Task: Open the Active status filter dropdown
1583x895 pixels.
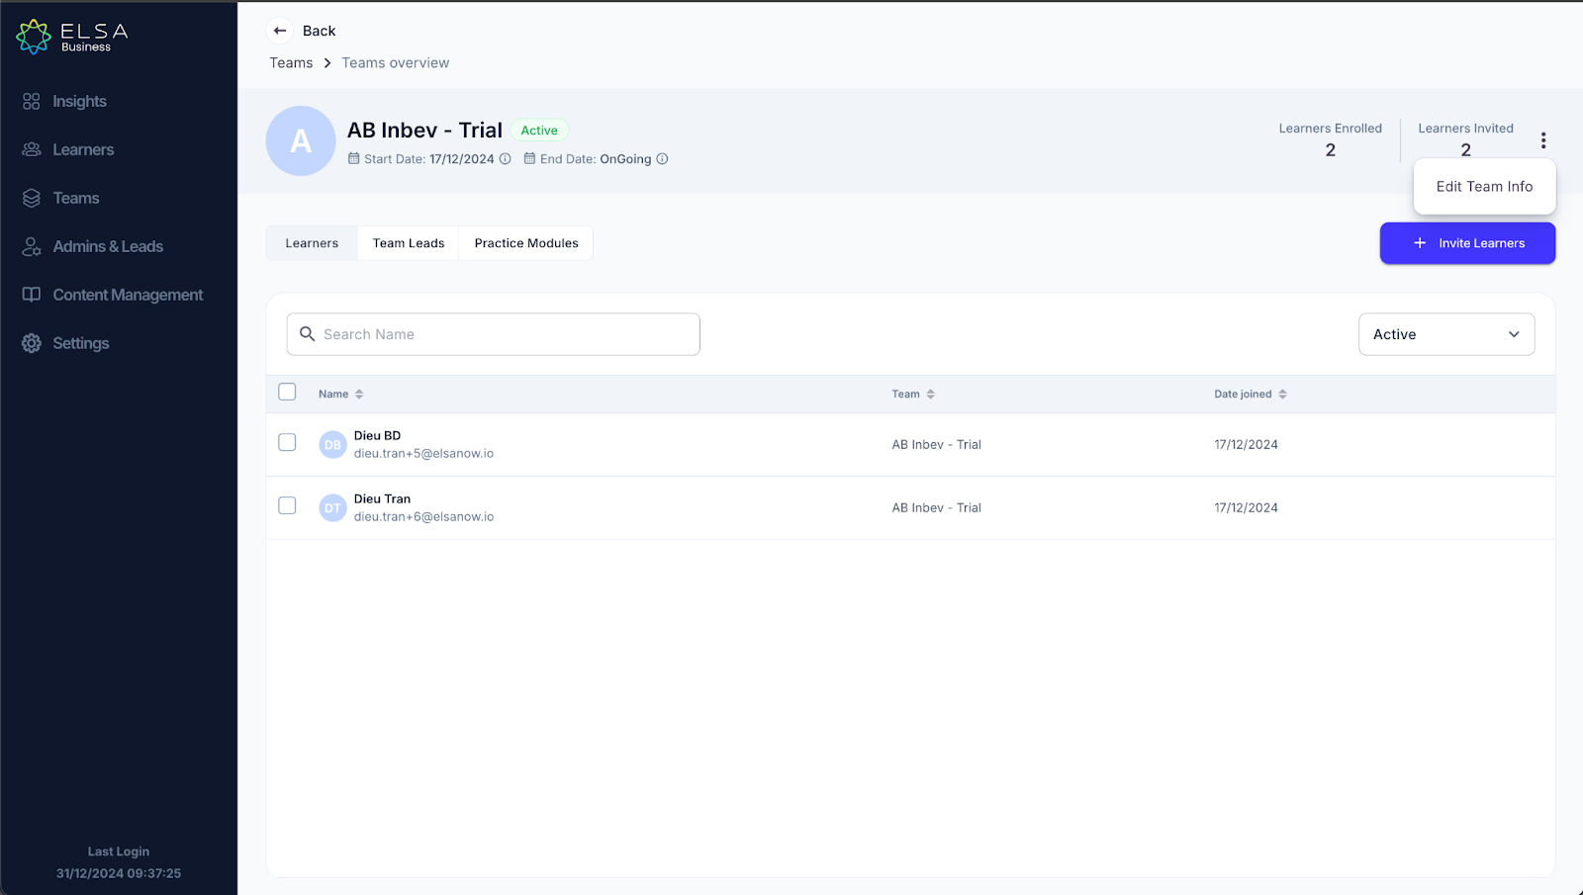Action: click(1446, 334)
